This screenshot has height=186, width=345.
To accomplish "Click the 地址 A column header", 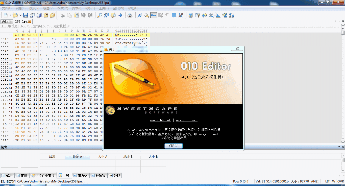I will tap(77, 157).
